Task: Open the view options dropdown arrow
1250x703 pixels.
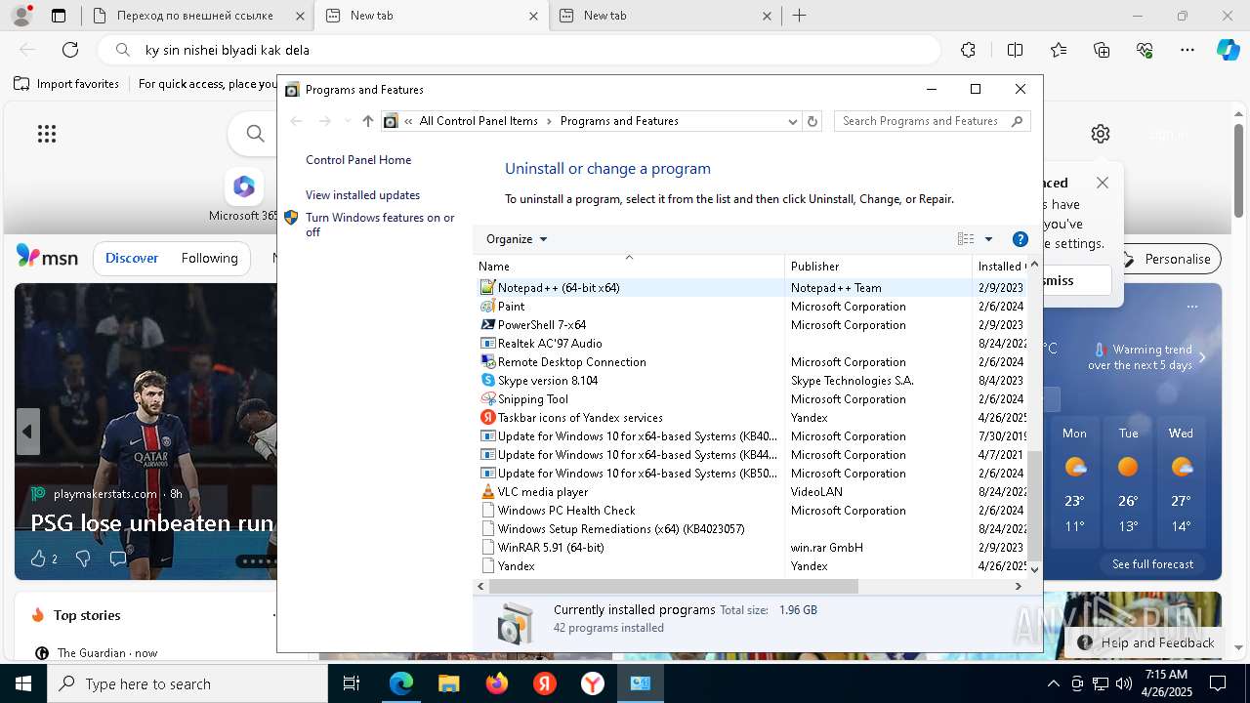Action: click(x=988, y=239)
